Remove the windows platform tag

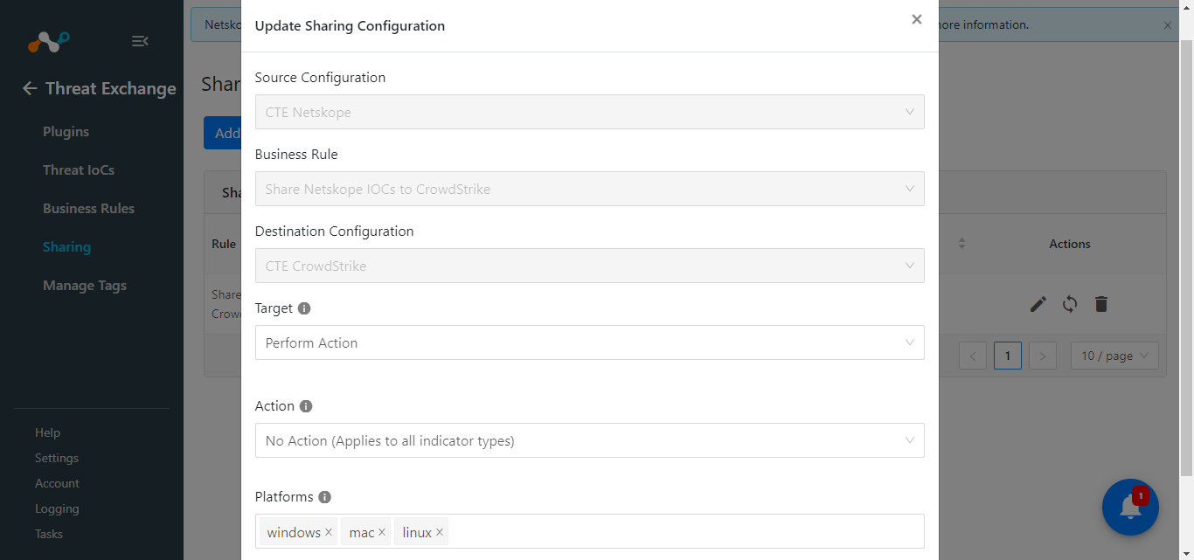click(x=329, y=532)
